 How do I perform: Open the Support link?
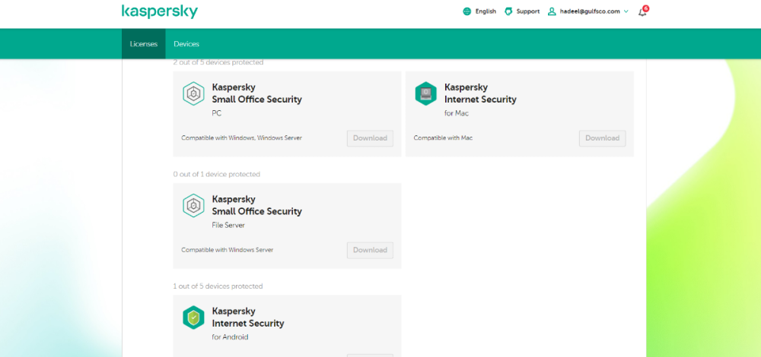(x=528, y=11)
